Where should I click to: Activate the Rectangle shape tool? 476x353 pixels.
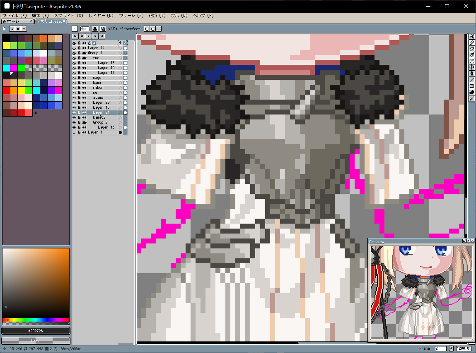tap(472, 86)
